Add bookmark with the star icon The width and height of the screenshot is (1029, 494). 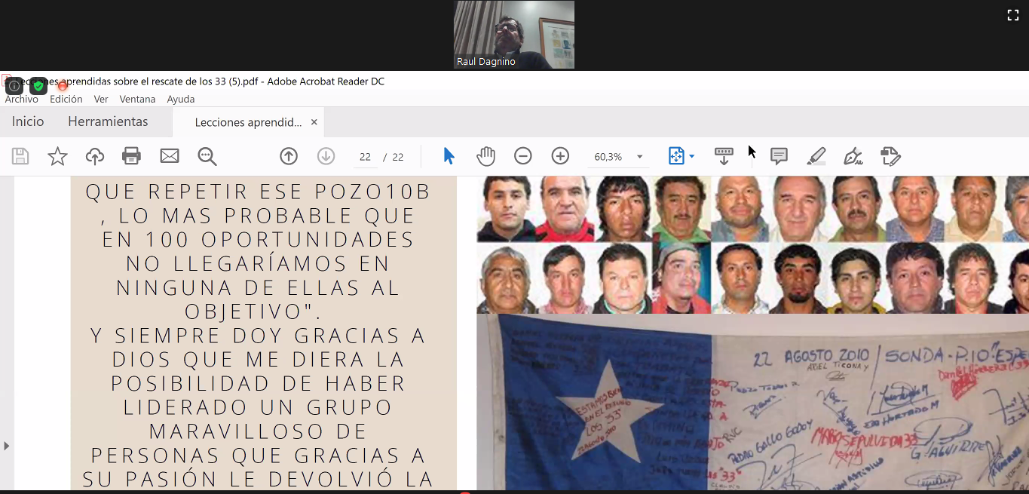pos(57,156)
